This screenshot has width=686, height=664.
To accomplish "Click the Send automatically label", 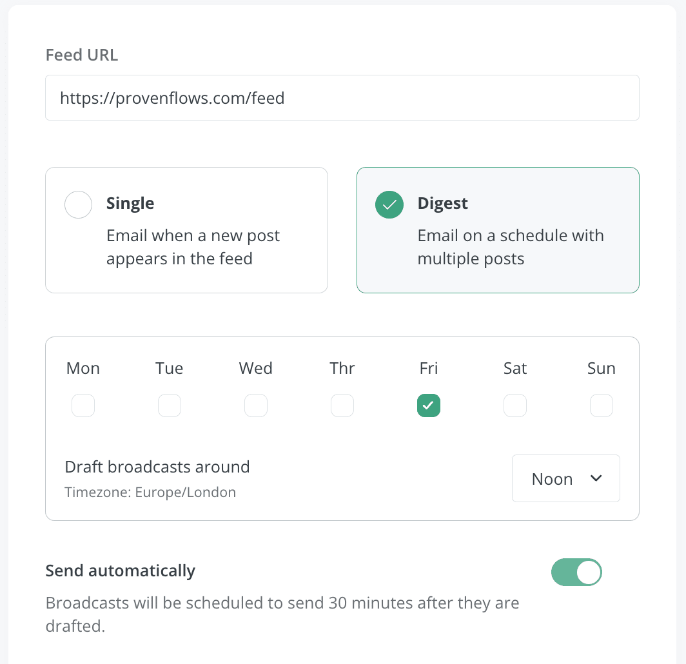I will coord(121,571).
